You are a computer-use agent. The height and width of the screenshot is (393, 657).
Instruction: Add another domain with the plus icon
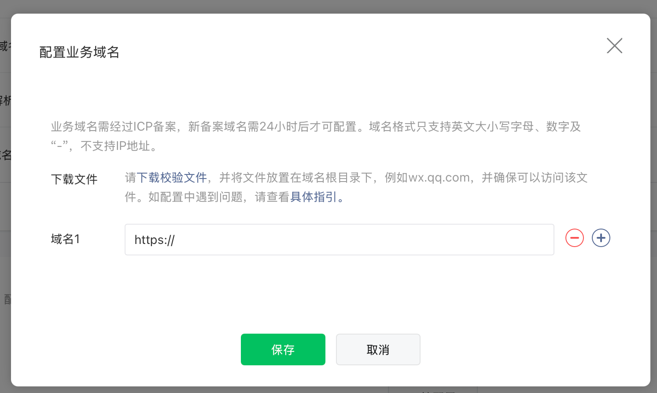pyautogui.click(x=601, y=238)
